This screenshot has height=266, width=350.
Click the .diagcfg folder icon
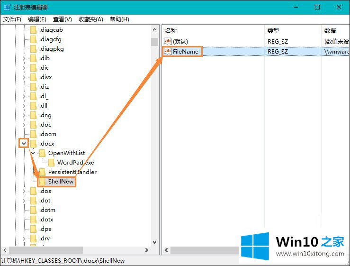34,39
